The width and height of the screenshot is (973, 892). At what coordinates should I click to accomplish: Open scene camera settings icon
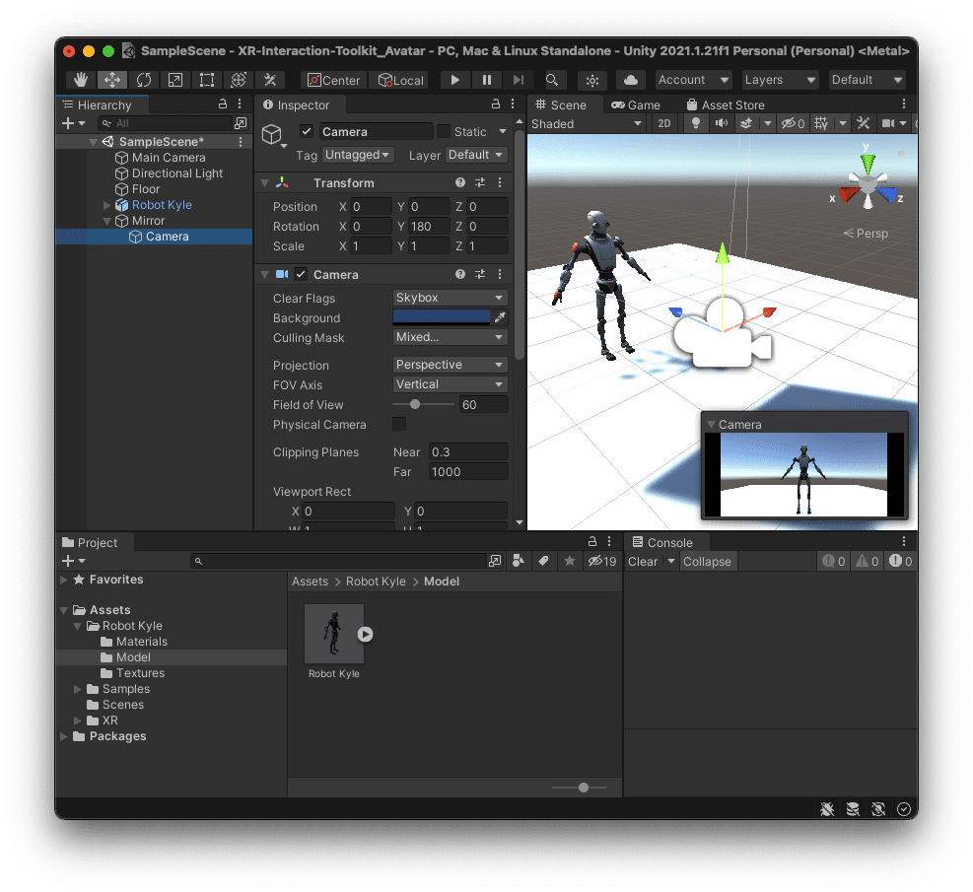pos(888,123)
